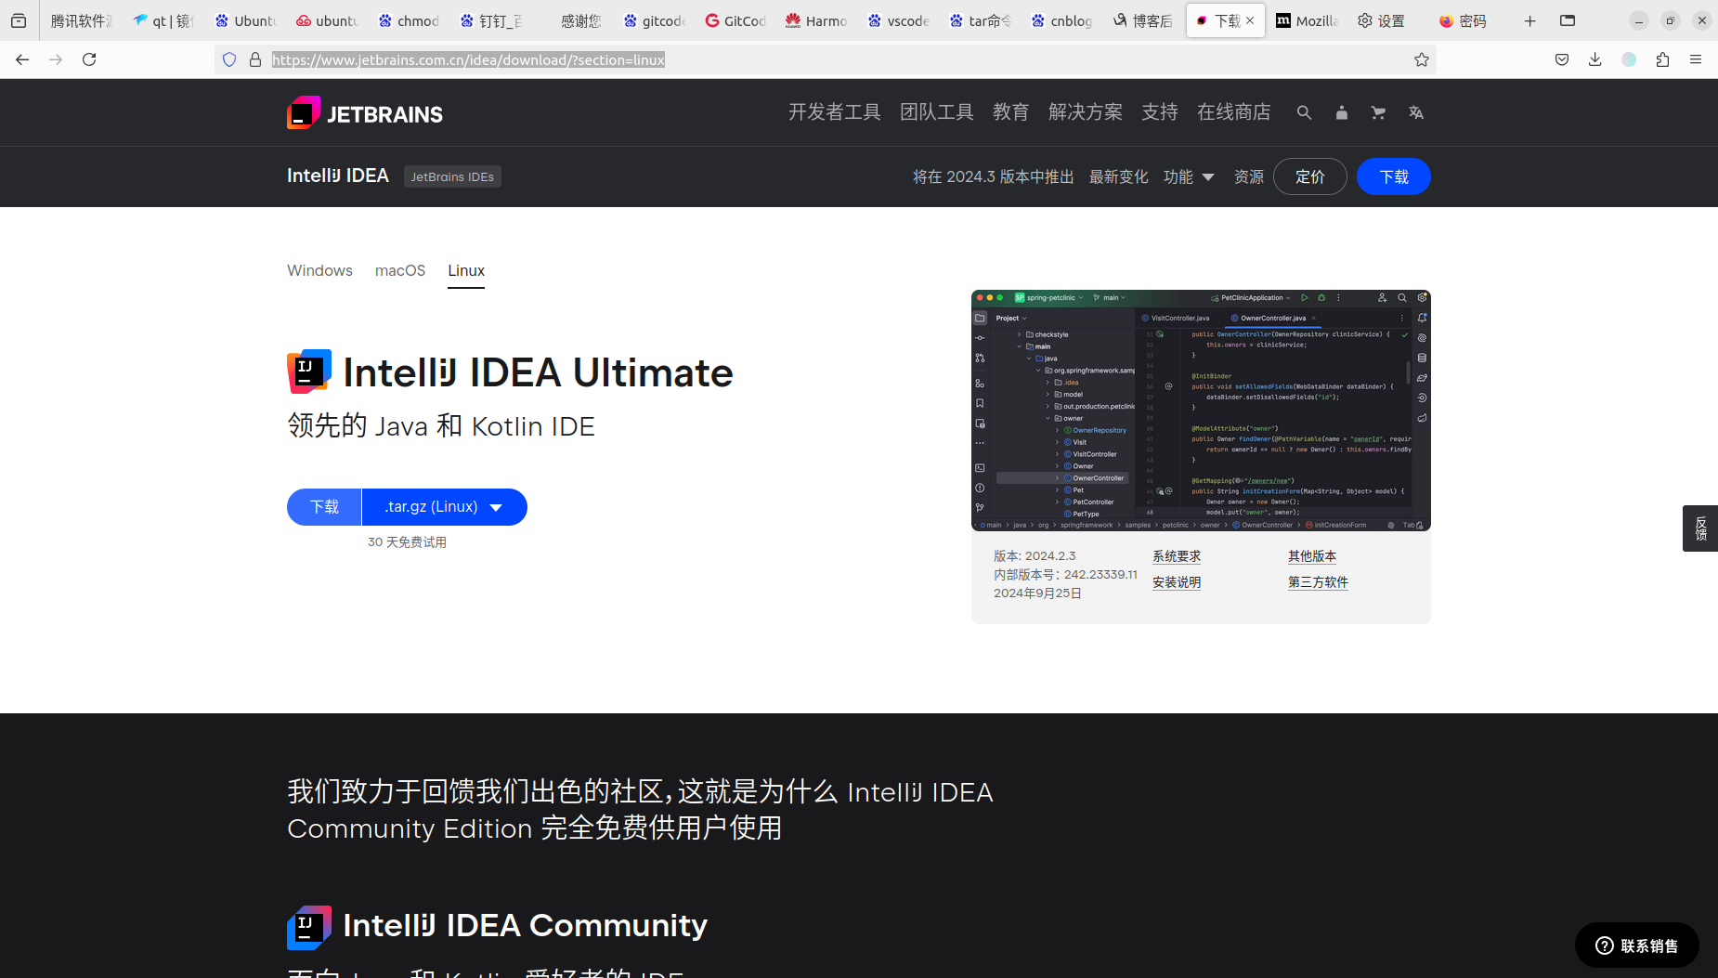
Task: Open the 支持 menu
Action: [1159, 112]
